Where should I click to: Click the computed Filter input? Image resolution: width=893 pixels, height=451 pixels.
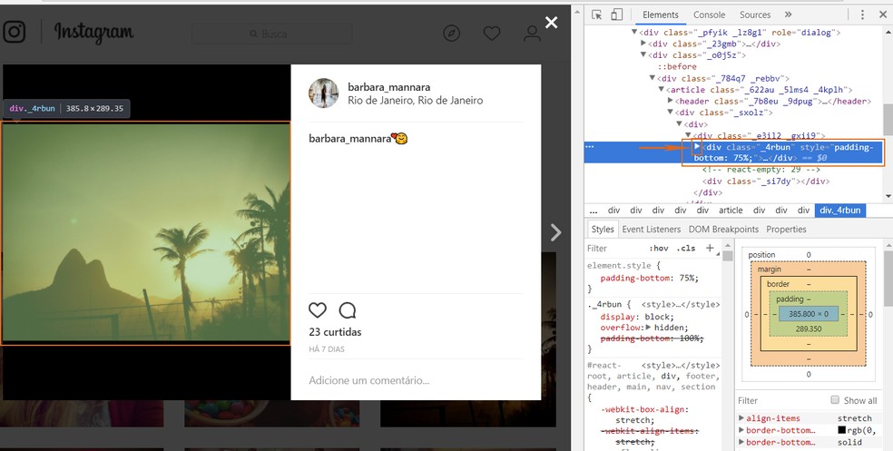780,400
